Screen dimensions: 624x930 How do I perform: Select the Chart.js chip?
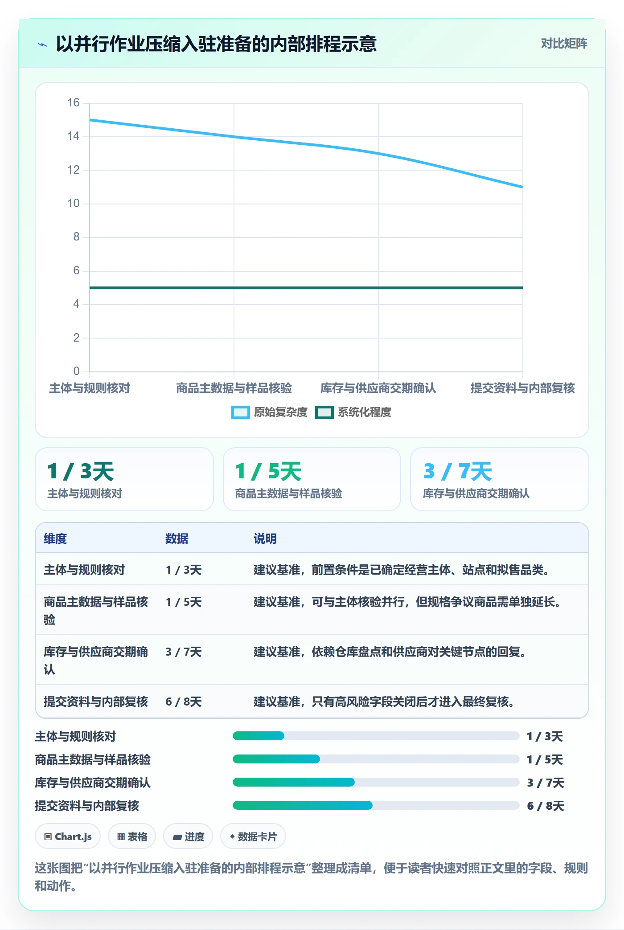click(68, 836)
